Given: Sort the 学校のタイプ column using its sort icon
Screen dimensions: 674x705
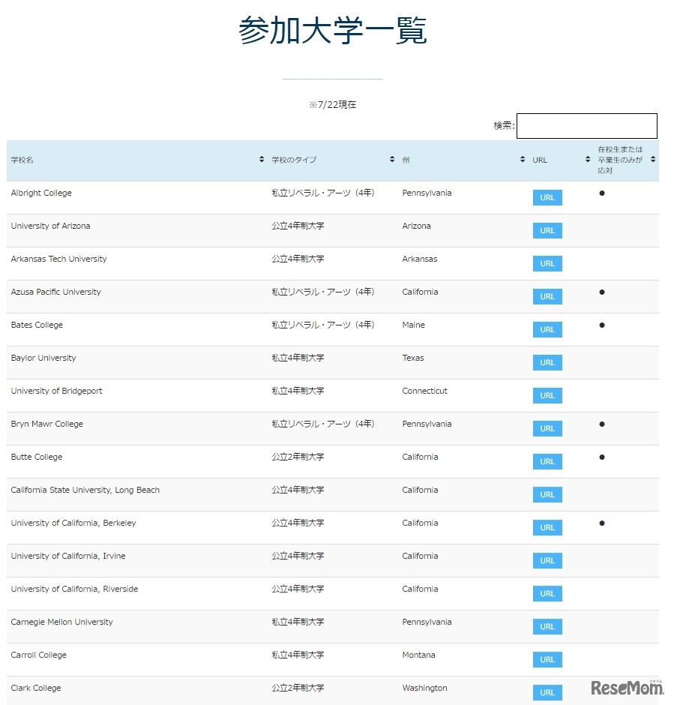Looking at the screenshot, I should pyautogui.click(x=391, y=159).
